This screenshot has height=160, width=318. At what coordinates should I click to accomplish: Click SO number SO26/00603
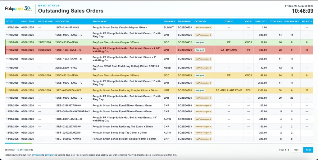point(185,127)
